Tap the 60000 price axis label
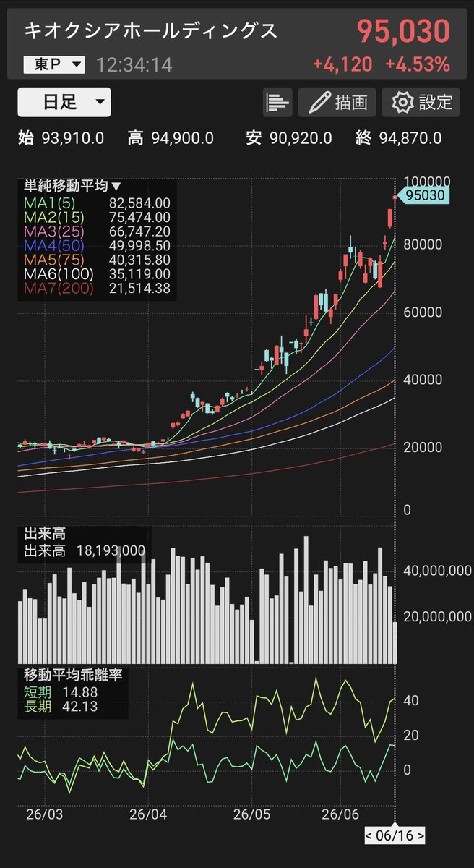 tap(423, 312)
